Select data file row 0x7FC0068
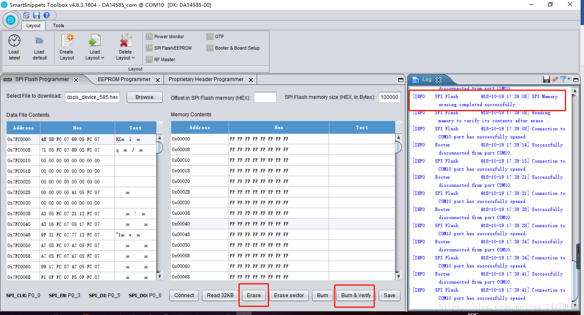Viewport: 584px width, 315px height. [82, 277]
